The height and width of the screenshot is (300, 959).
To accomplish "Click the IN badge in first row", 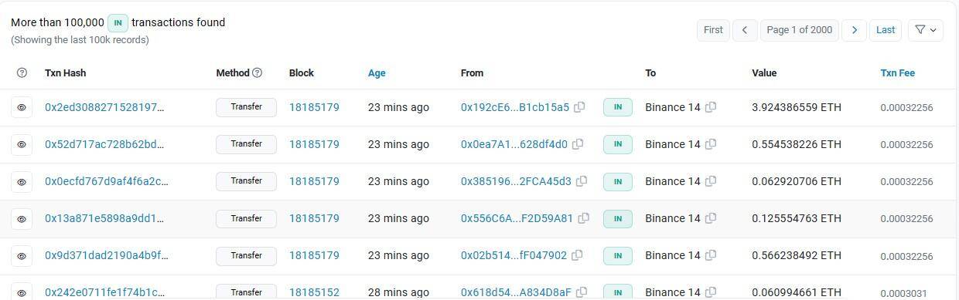I will [618, 107].
